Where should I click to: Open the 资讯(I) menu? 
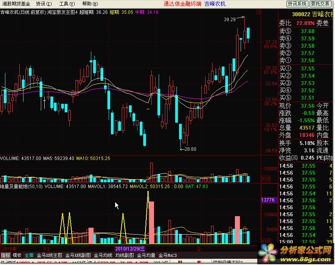[44, 3]
